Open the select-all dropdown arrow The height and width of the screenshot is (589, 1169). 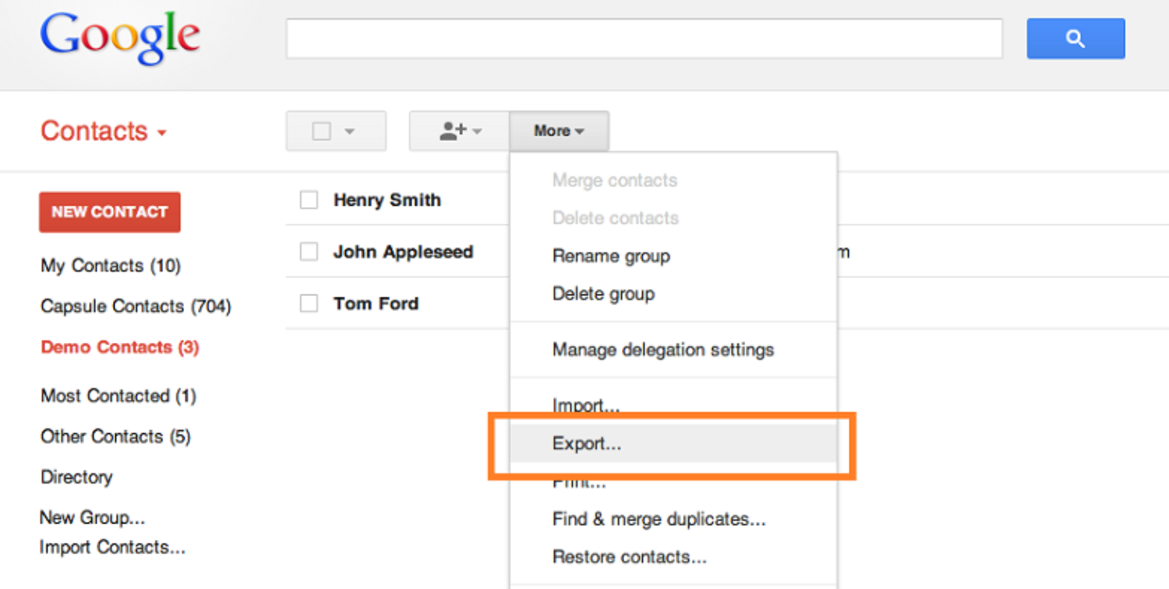tap(349, 132)
